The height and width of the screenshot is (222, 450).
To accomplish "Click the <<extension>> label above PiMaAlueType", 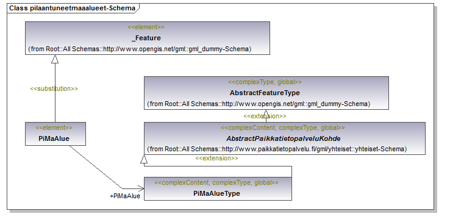I will (x=216, y=158).
